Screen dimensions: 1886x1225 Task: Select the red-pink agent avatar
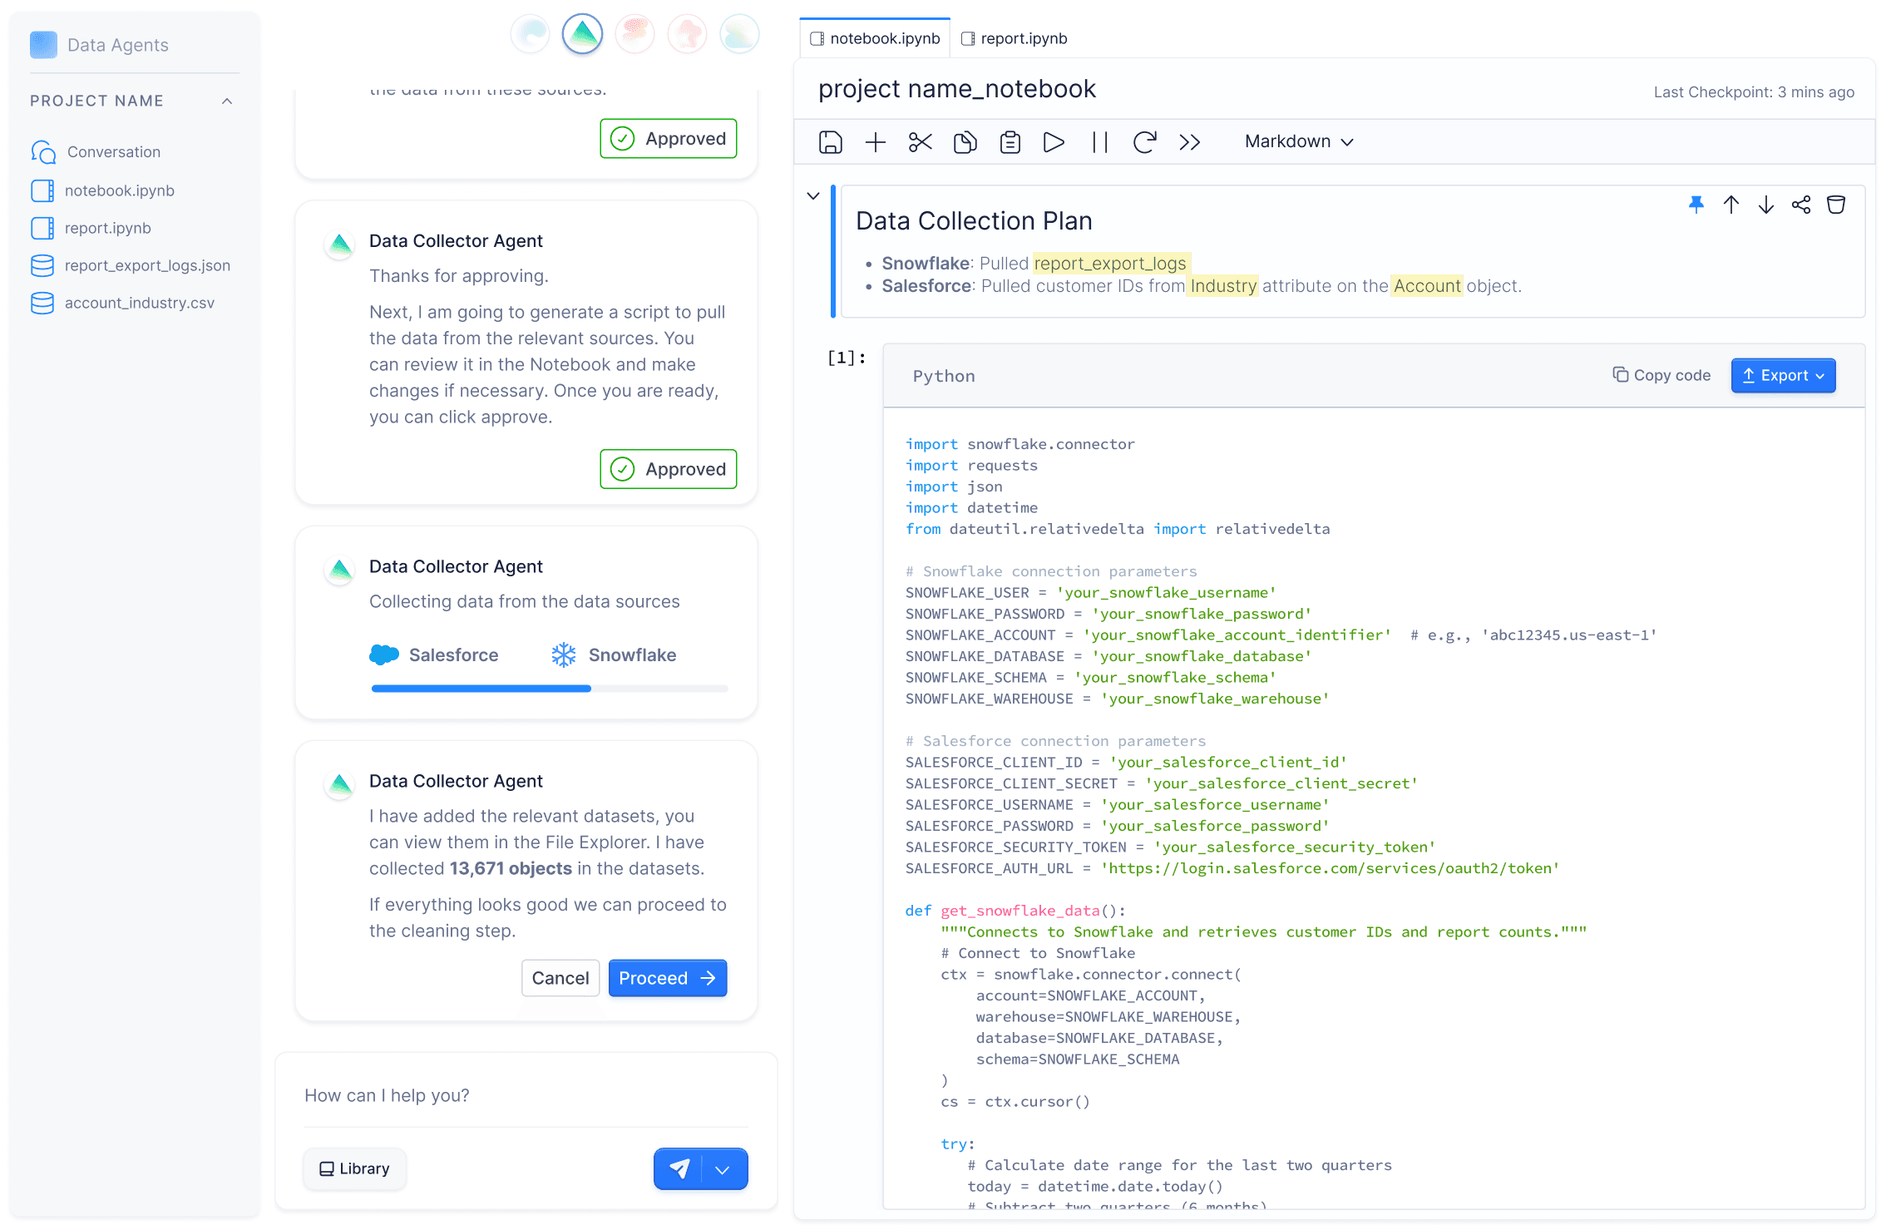[687, 35]
